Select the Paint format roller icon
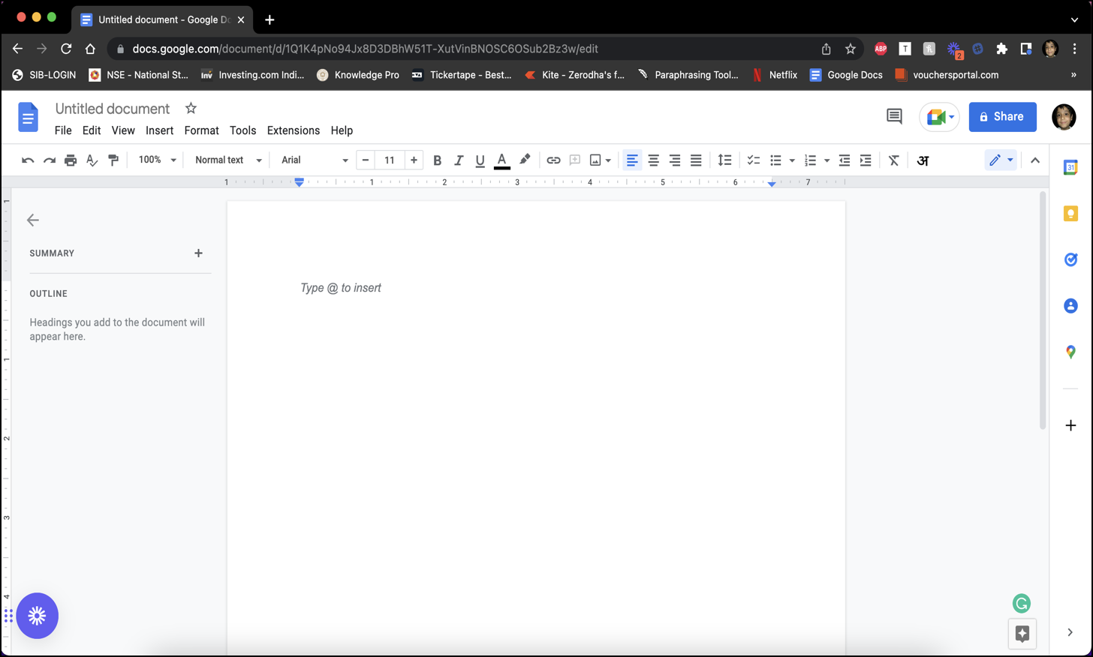Viewport: 1093px width, 657px height. pos(113,160)
